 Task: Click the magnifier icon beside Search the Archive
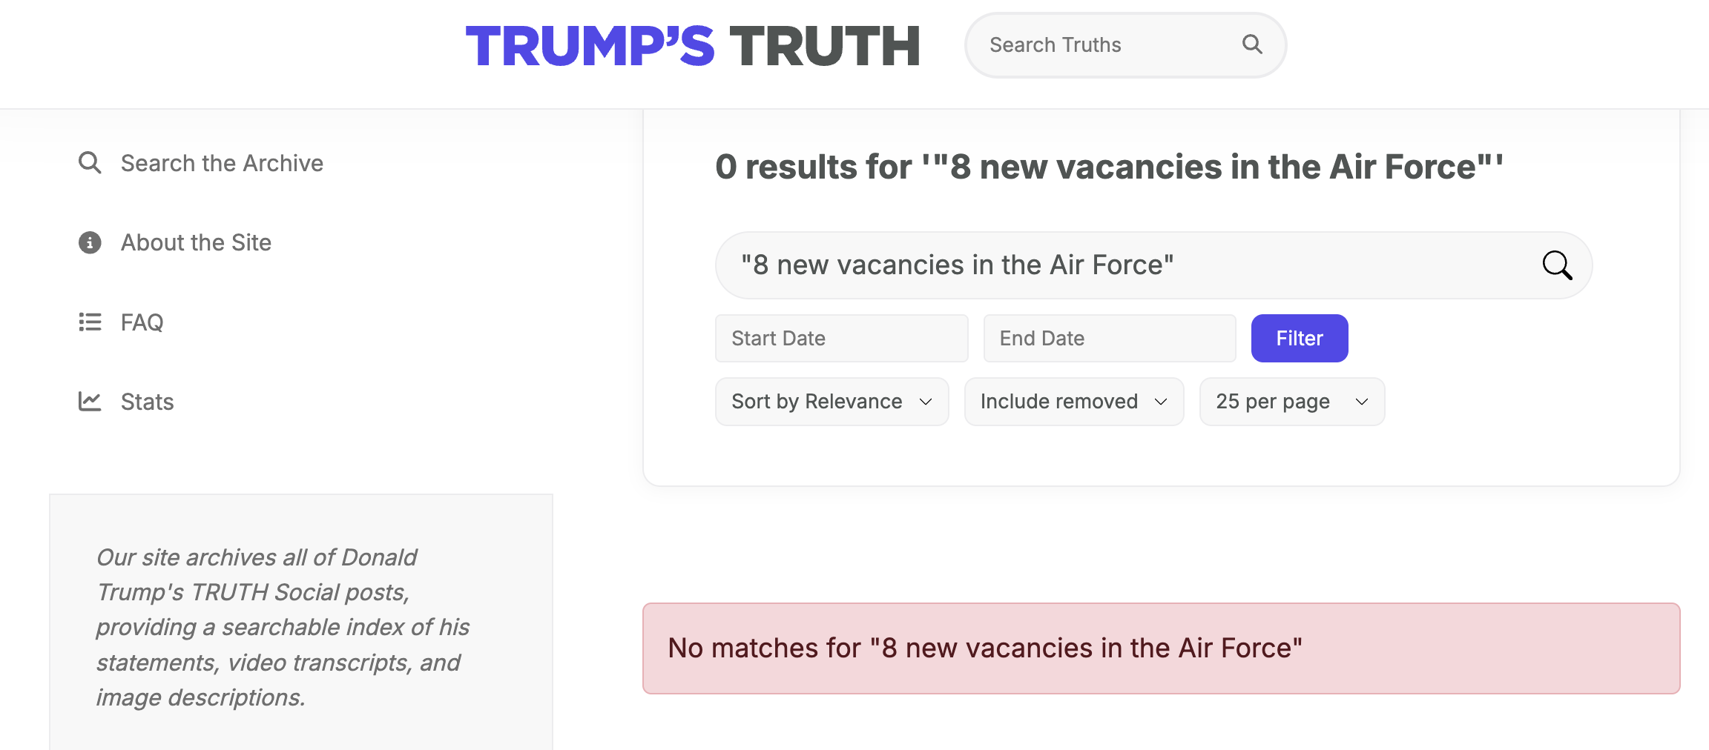pos(90,162)
